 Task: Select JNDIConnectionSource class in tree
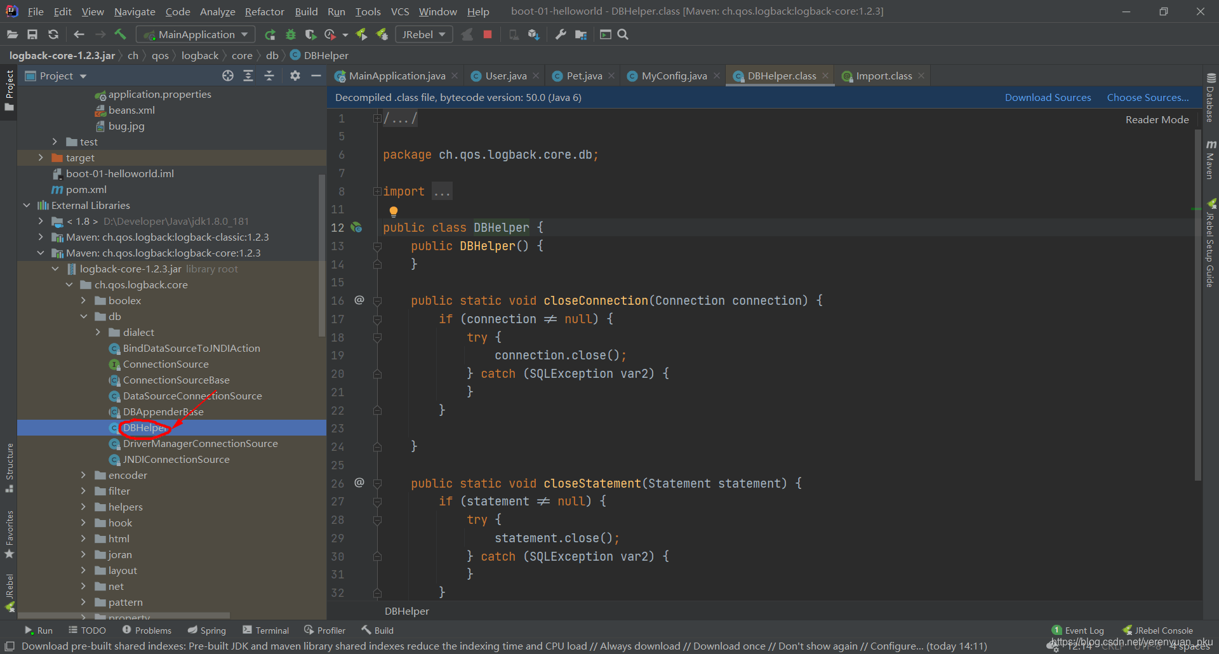coord(176,459)
